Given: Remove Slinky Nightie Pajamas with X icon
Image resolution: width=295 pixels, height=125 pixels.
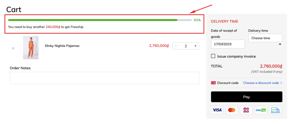Looking at the screenshot, I should pos(13,48).
